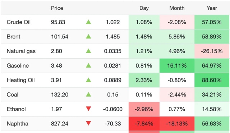
Task: Select Naphtha price 827.24
Action: (x=60, y=124)
